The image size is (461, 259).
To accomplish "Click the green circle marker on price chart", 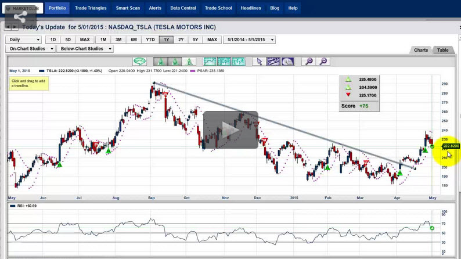I will [x=432, y=146].
